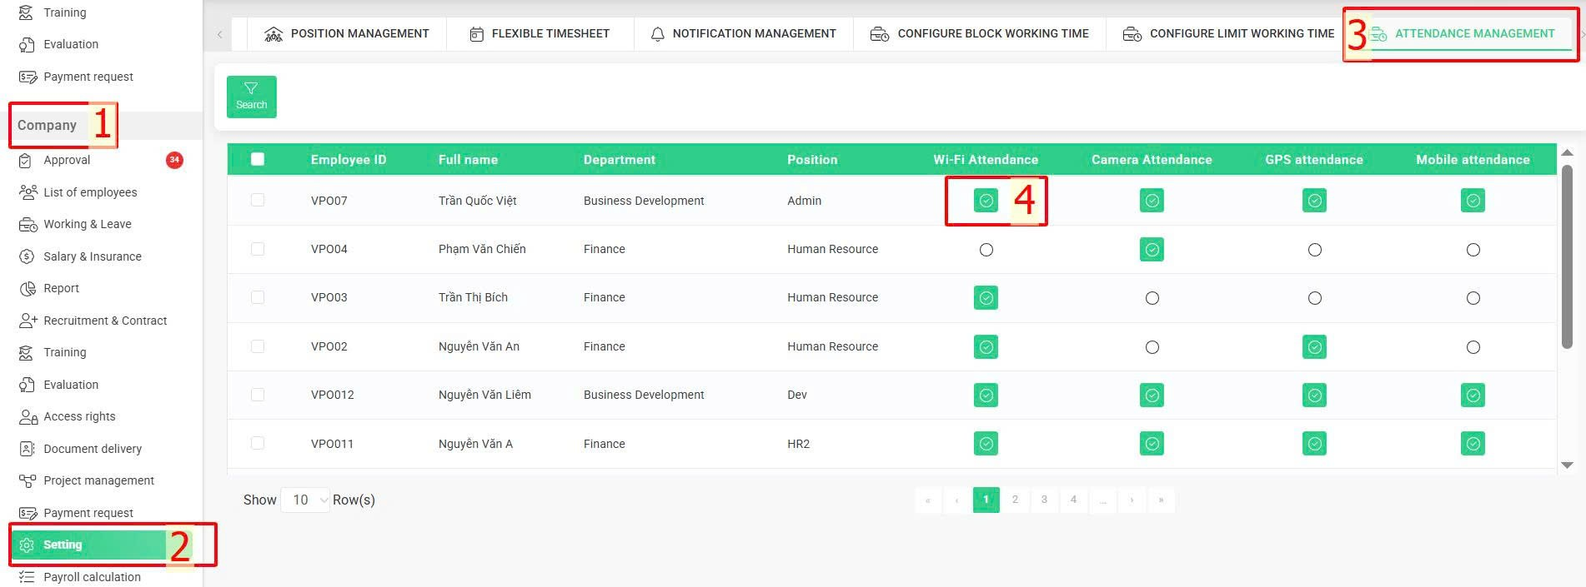Click the table's vertical scrollbar down arrow
The image size is (1586, 587).
coord(1567,465)
